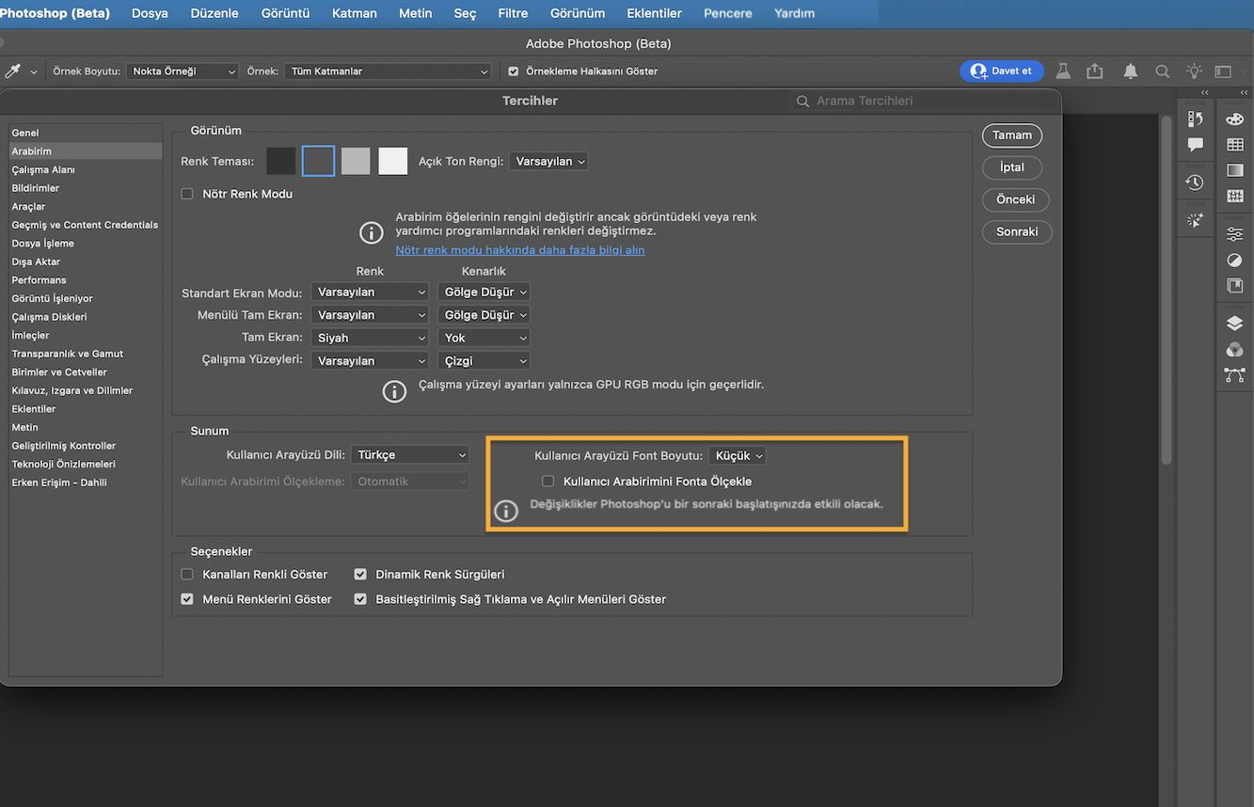Select the black Renk Teması swatch
The image size is (1254, 807).
pyautogui.click(x=280, y=161)
